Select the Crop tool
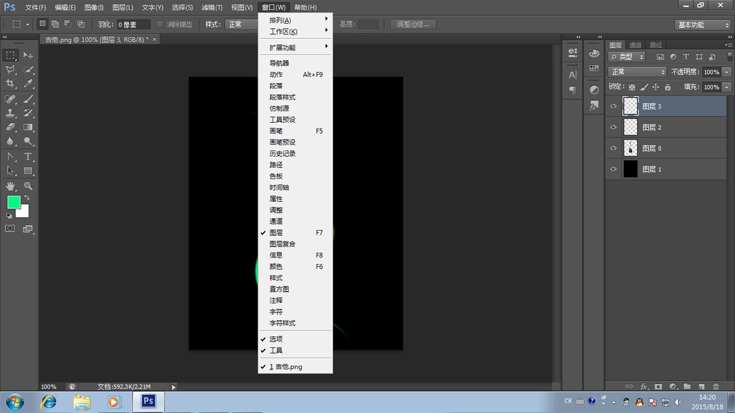The height and width of the screenshot is (413, 735). tap(11, 84)
